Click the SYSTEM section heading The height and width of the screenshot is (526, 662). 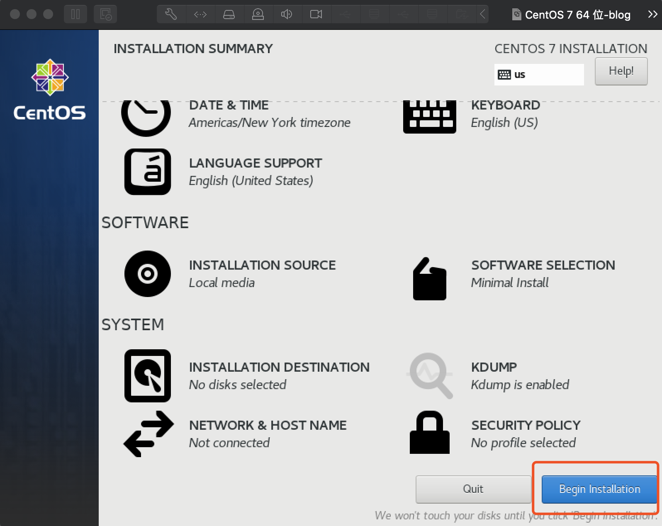click(133, 324)
